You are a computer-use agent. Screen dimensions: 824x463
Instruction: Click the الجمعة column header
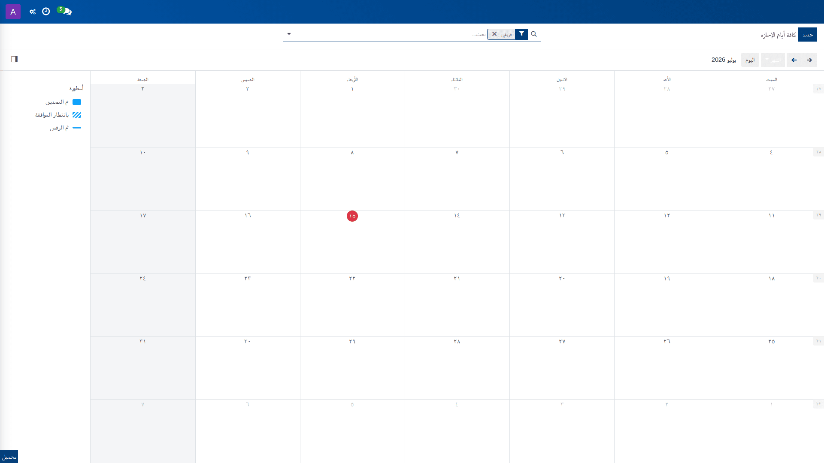[143, 79]
